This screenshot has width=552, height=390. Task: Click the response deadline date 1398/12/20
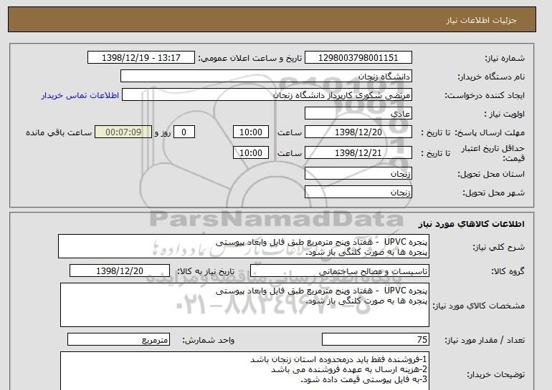(x=358, y=132)
